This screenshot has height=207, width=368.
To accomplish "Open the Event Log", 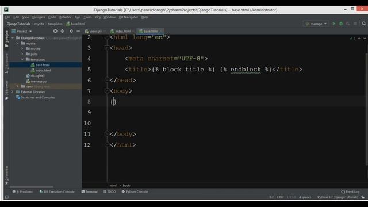I will (x=350, y=191).
